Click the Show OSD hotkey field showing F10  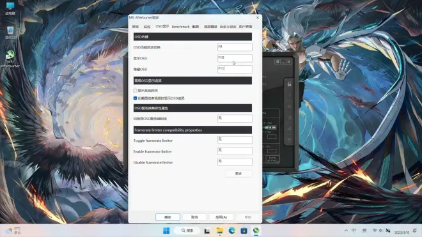(x=235, y=58)
